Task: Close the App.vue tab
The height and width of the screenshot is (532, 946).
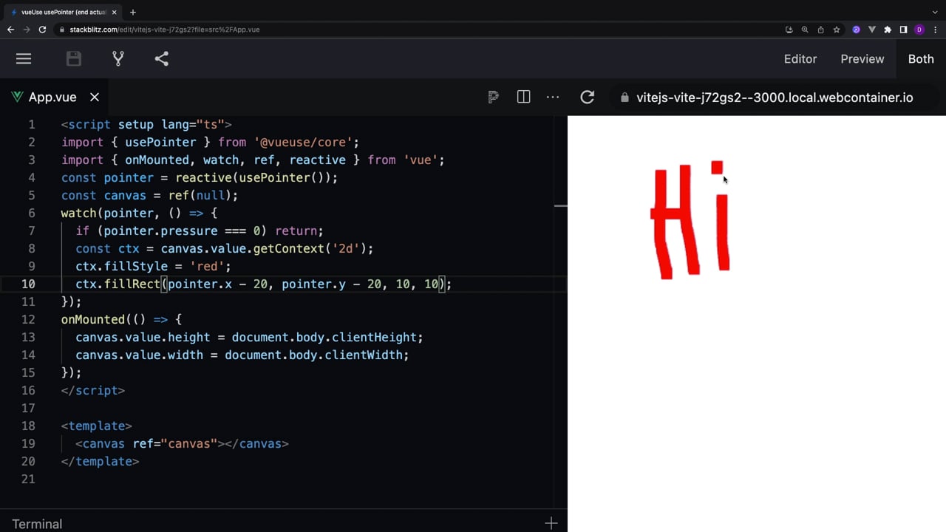Action: click(x=95, y=97)
